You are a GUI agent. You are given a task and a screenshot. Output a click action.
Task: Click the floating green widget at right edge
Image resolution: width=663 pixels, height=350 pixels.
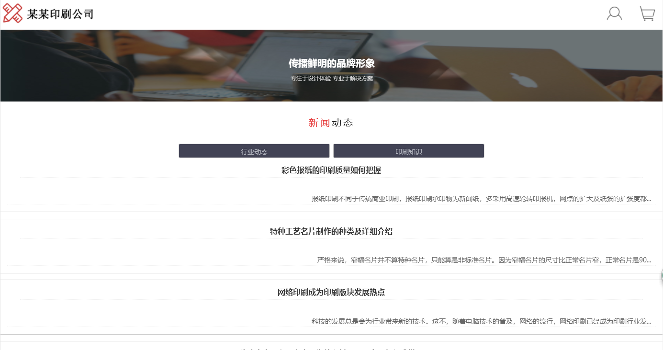(662, 275)
